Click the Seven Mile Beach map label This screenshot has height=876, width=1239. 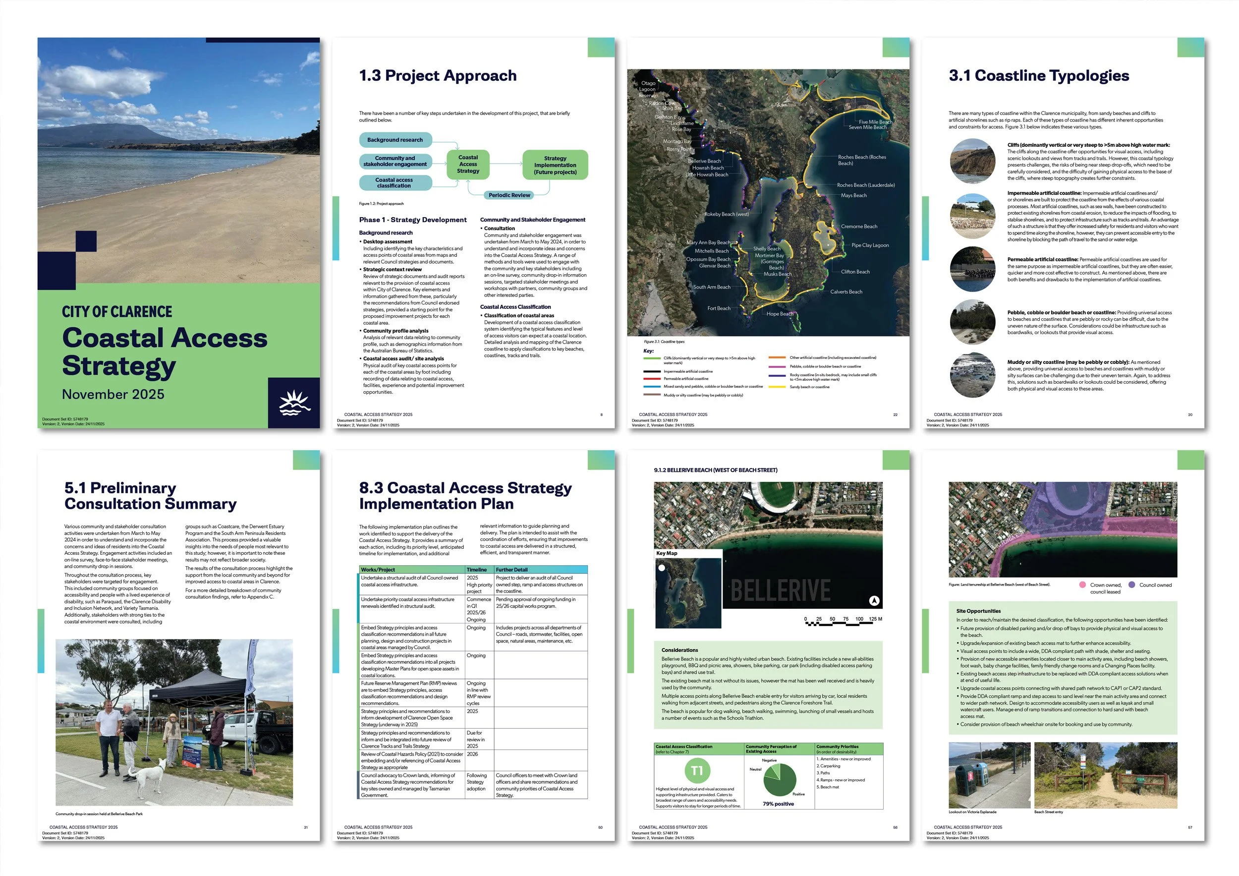(x=867, y=128)
